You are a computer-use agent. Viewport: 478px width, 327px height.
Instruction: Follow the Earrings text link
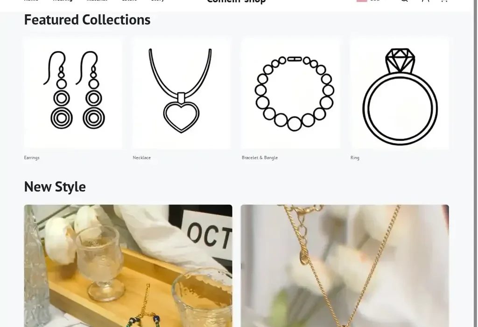point(32,157)
